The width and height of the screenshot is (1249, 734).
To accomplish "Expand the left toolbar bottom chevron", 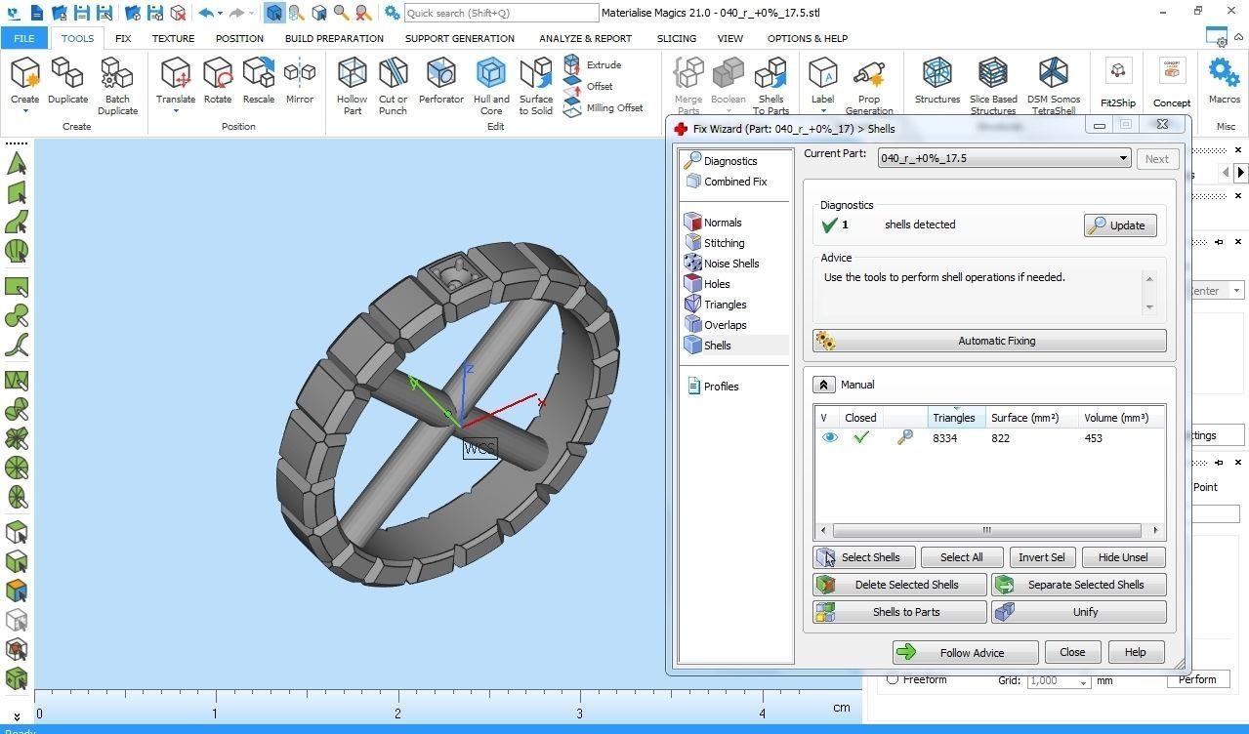I will (x=17, y=715).
